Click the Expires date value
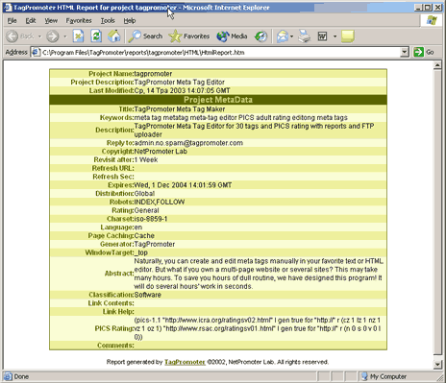Screen dimensions: 446x383 [x=183, y=185]
